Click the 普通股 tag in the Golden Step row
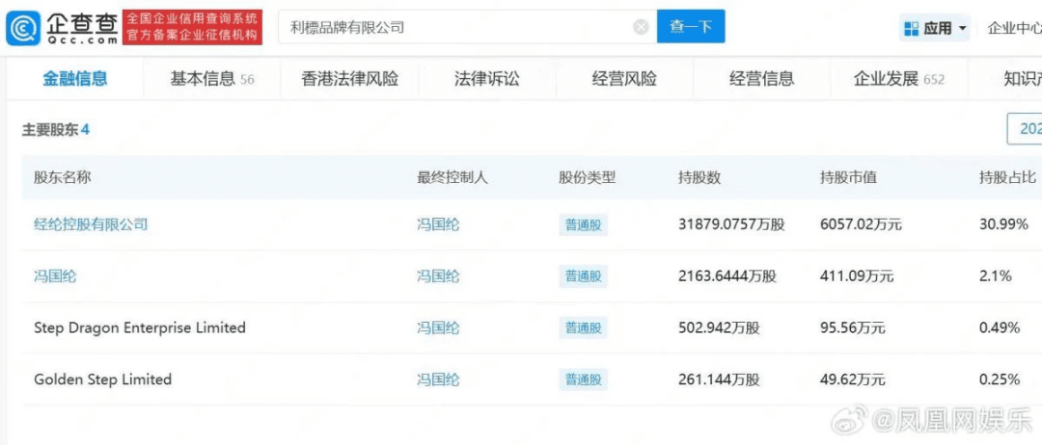This screenshot has width=1042, height=445. coord(583,380)
